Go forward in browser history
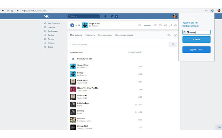The image size is (222, 138). pos(8,11)
